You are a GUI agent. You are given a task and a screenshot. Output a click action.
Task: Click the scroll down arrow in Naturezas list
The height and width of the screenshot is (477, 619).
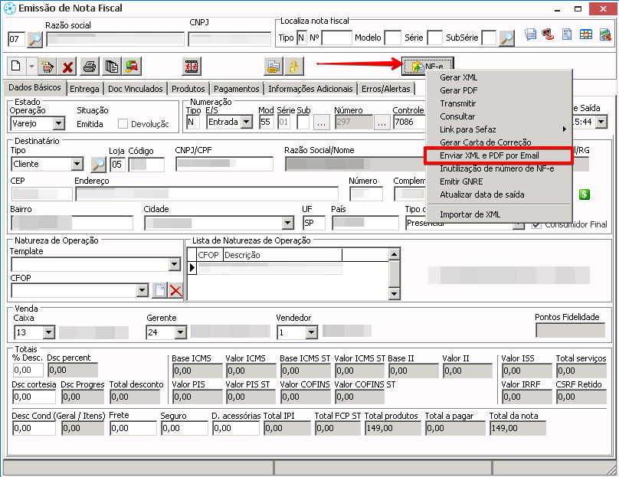click(395, 293)
